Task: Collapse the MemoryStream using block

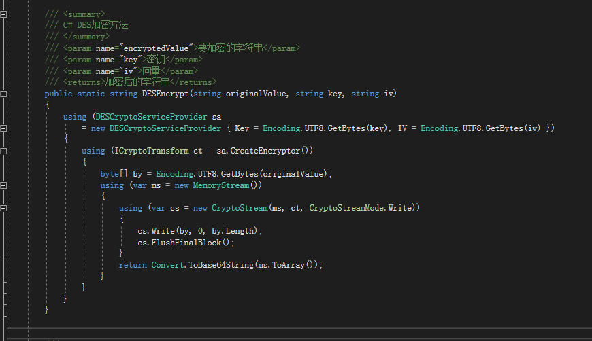Action: click(x=3, y=185)
